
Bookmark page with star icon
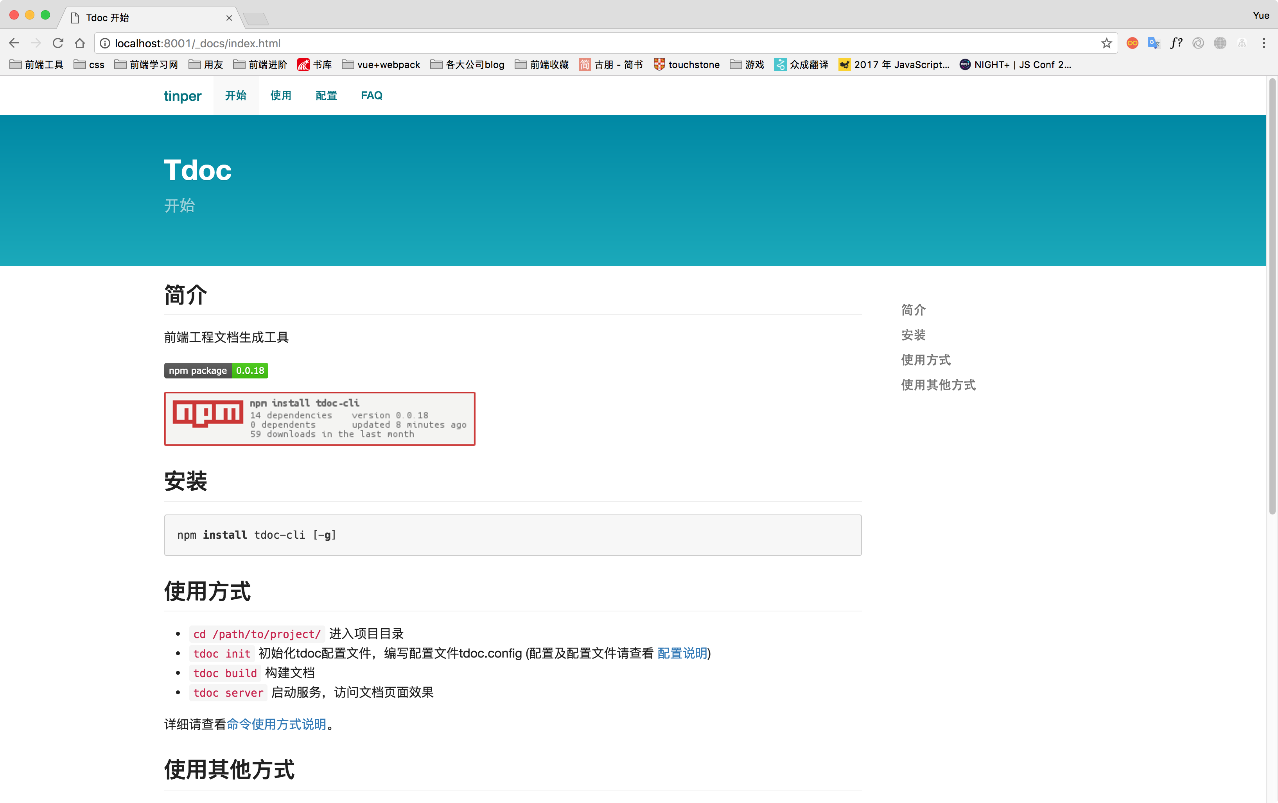click(1106, 43)
